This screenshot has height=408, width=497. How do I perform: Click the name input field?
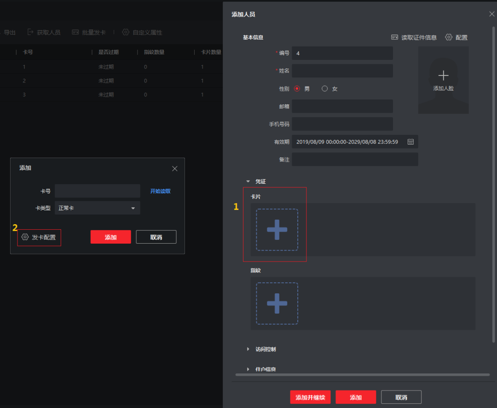tap(342, 71)
